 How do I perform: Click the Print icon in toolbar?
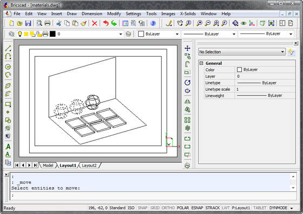[x=48, y=23]
